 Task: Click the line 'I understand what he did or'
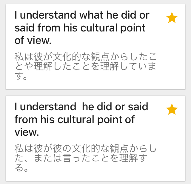coord(82,15)
